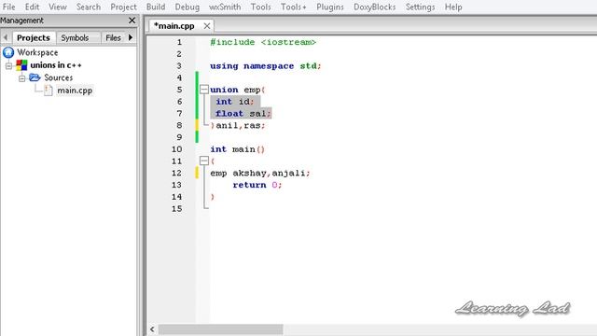The height and width of the screenshot is (336, 597).
Task: Click line number 1 in margin
Action: click(179, 42)
